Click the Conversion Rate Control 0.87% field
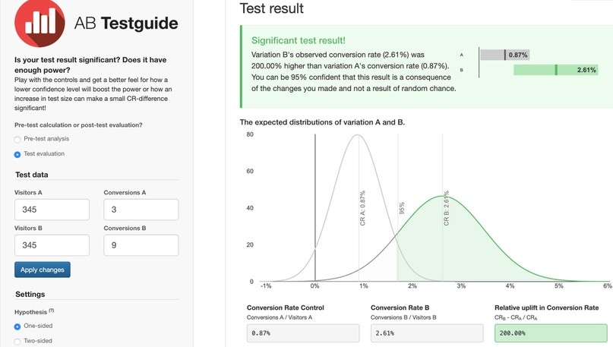 tap(303, 333)
